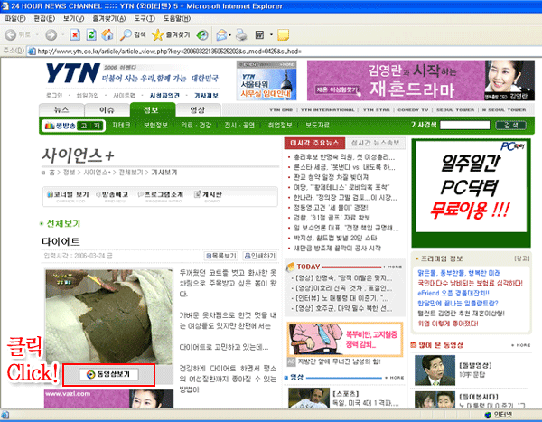
Task: Open the 도구(T) menu
Action: [145, 18]
